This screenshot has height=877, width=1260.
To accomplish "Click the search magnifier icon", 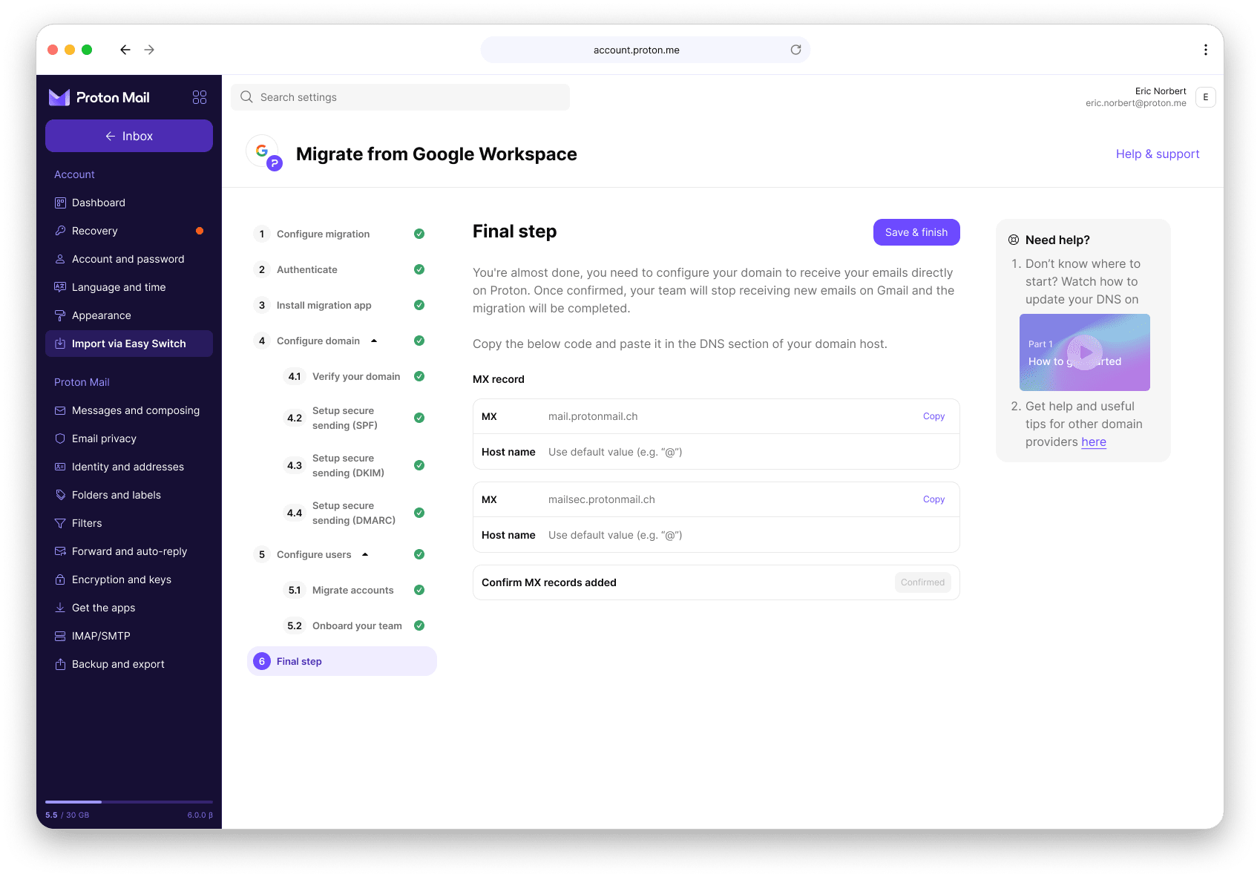I will 246,97.
